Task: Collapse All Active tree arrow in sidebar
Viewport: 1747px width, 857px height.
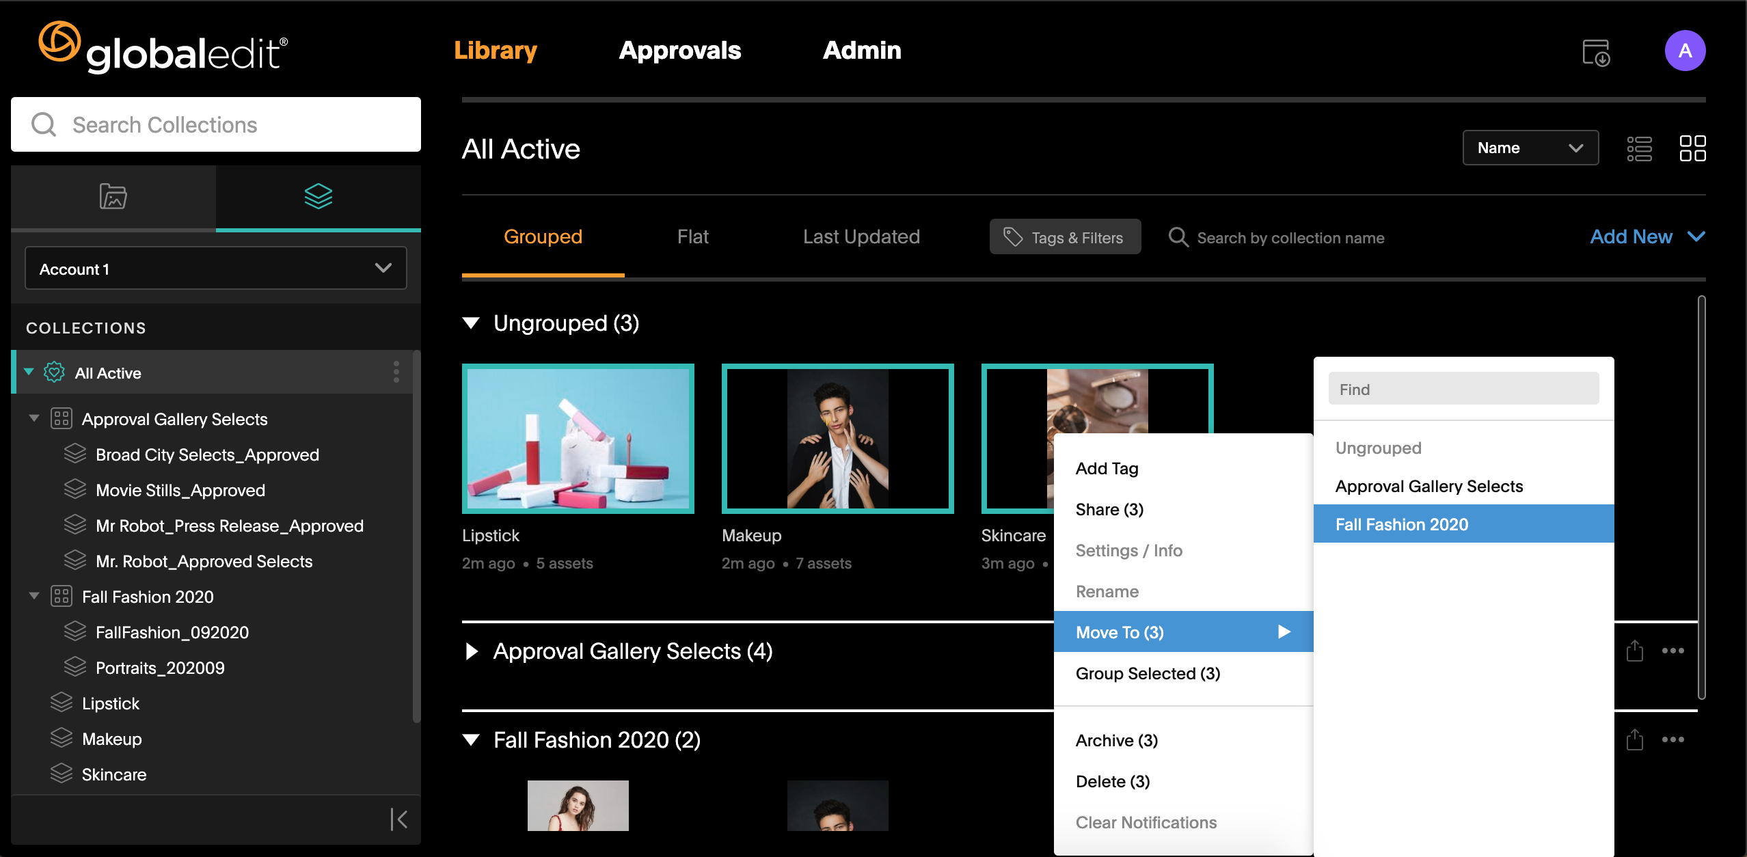Action: pos(29,372)
